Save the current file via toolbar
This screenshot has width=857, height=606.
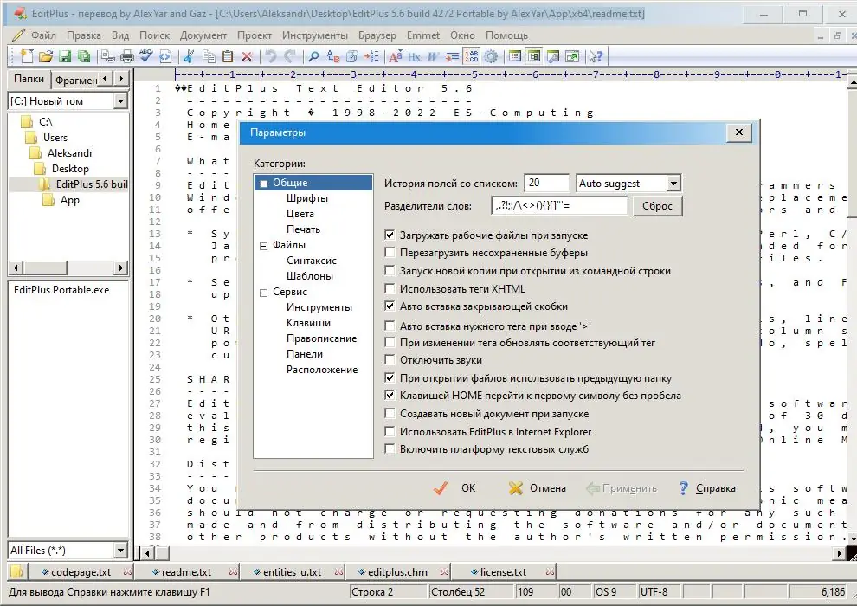(65, 56)
